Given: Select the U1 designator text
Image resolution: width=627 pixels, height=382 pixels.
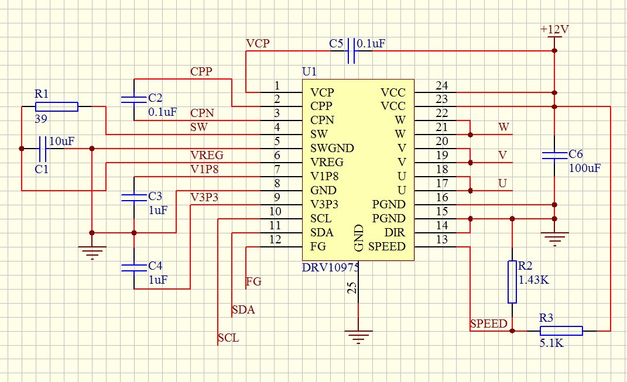Looking at the screenshot, I should [310, 71].
